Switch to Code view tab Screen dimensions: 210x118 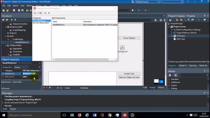pyautogui.click(x=145, y=88)
